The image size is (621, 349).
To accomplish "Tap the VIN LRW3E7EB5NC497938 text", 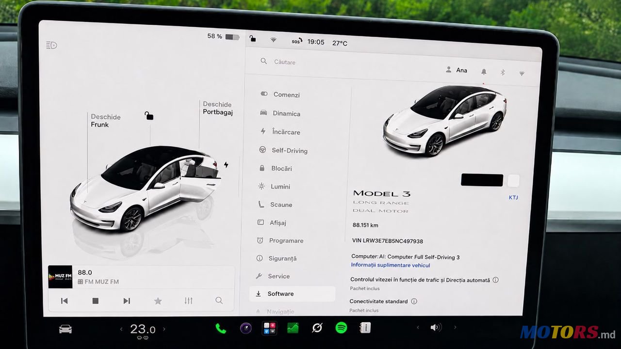I will 388,241.
